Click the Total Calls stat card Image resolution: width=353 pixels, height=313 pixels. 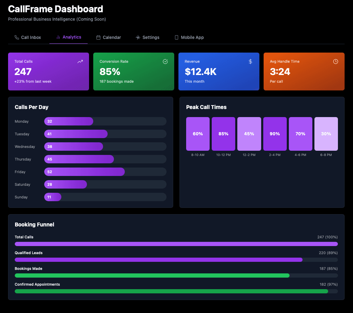pos(48,72)
